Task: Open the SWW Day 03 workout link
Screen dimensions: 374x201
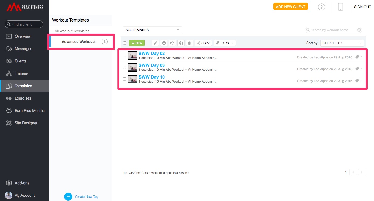Action: (152, 65)
